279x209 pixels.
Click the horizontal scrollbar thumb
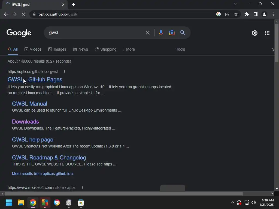[124, 193]
